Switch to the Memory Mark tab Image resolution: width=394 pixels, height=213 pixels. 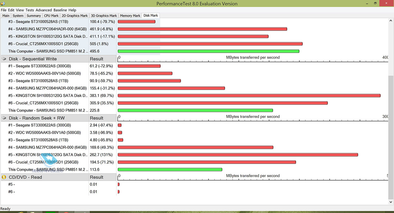(x=130, y=16)
